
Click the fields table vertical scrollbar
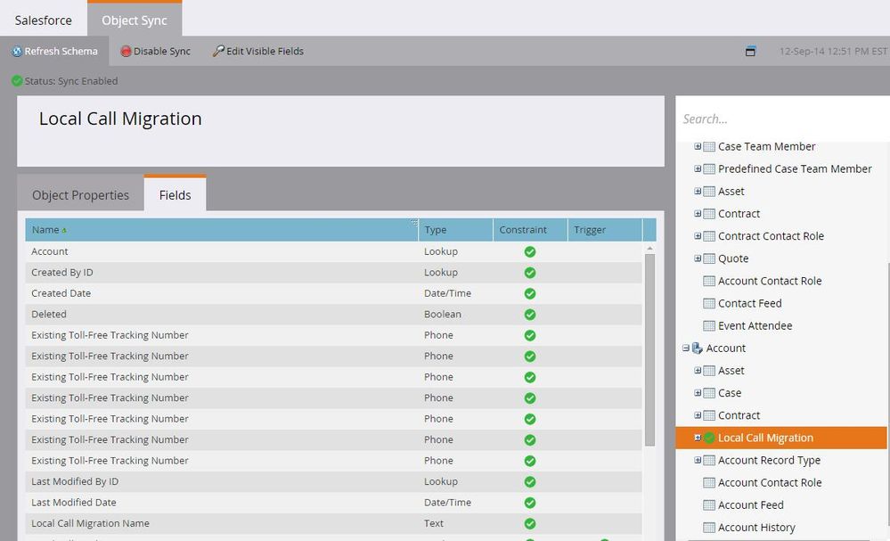(649, 348)
